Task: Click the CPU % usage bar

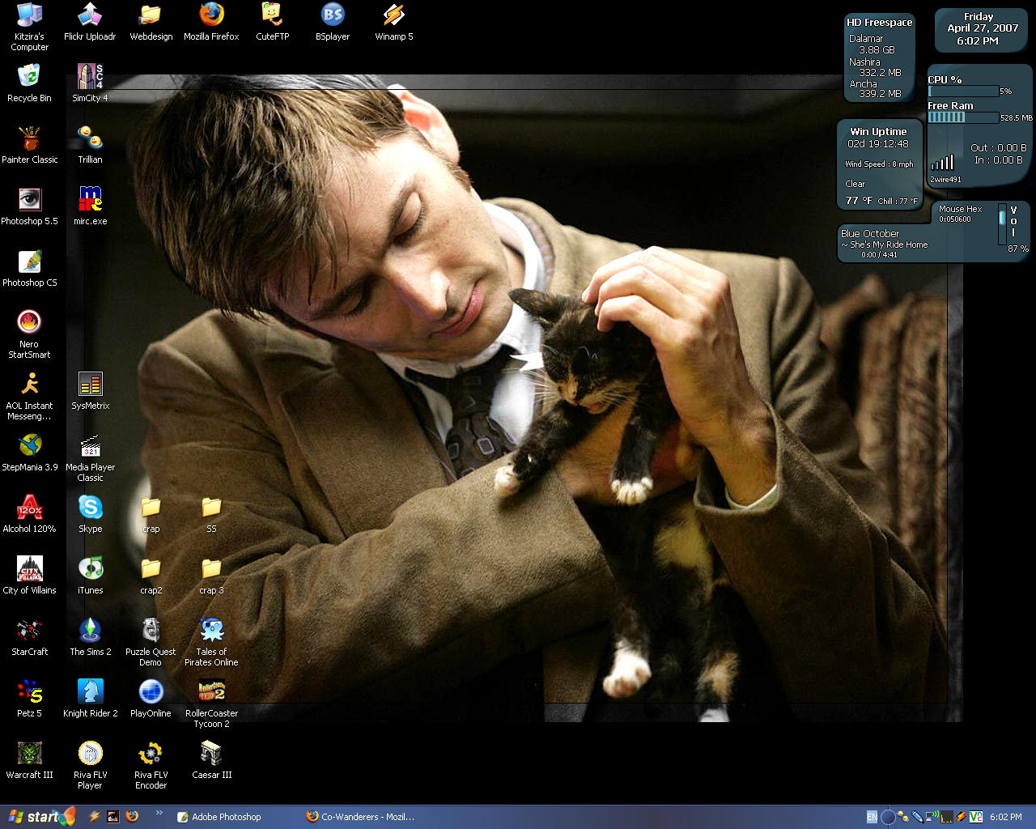Action: 962,91
